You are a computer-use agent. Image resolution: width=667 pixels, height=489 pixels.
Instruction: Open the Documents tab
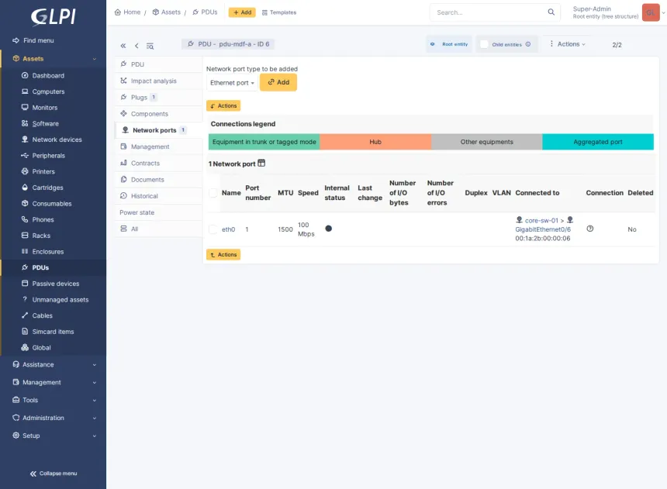click(158, 180)
